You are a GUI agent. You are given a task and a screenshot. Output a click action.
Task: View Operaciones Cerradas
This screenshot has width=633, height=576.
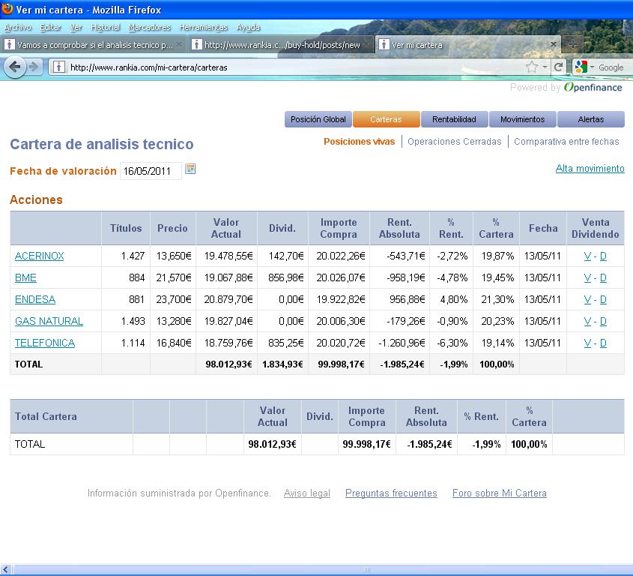[454, 141]
